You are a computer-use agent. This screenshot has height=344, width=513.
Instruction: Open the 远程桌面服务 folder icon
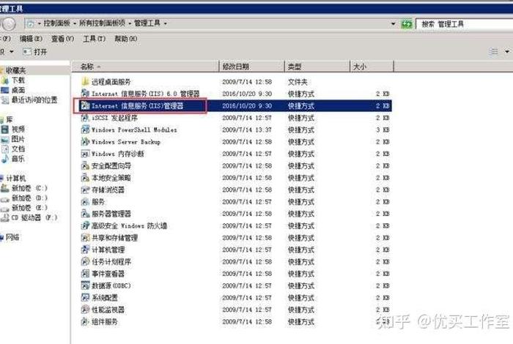click(x=85, y=81)
